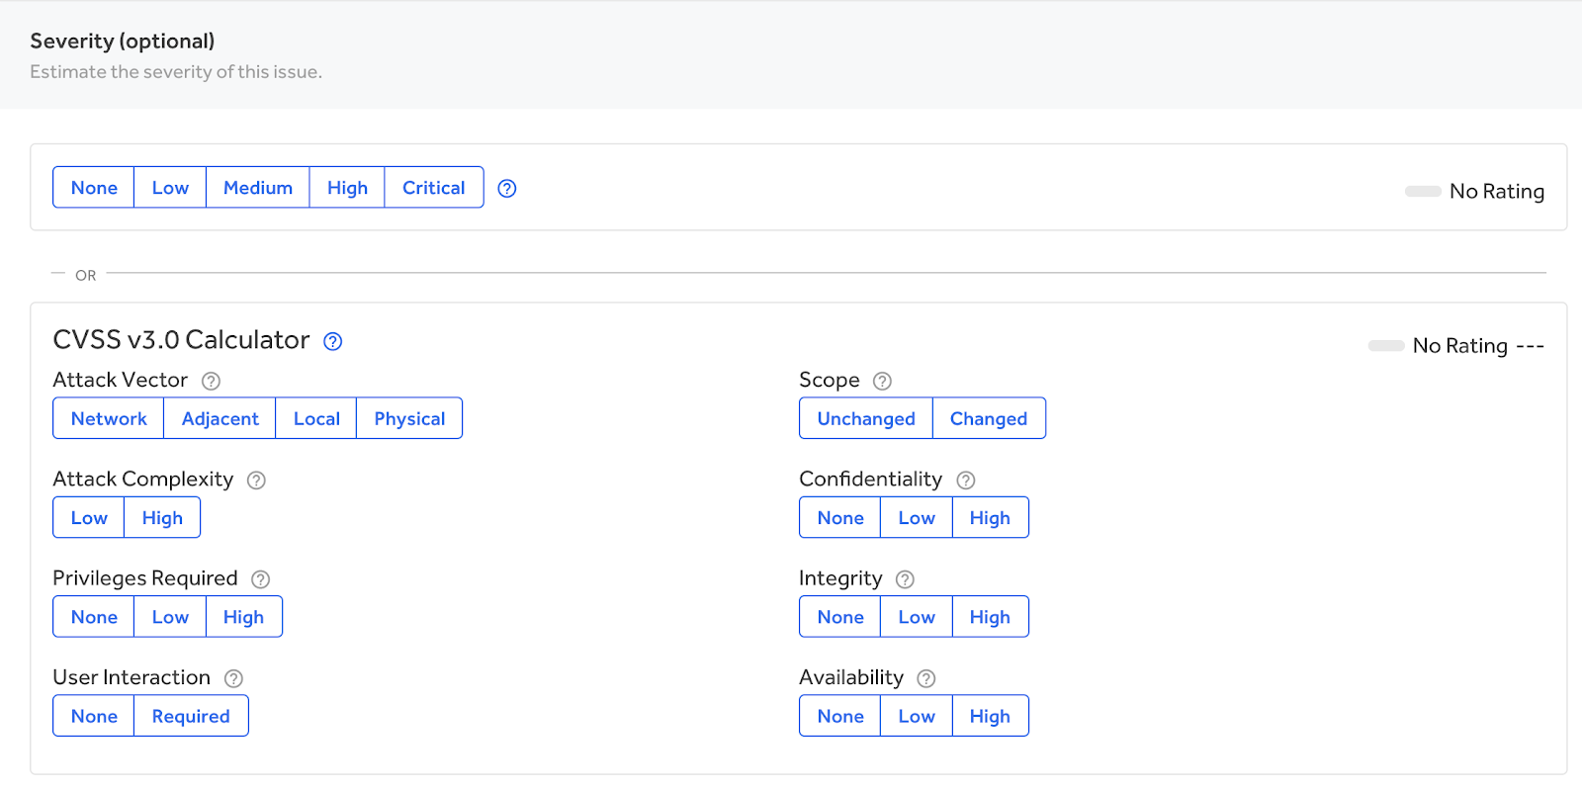
Task: Choose Required for User Interaction
Action: (191, 716)
